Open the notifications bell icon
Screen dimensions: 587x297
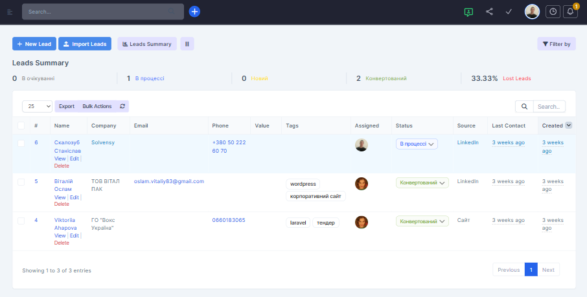[570, 12]
